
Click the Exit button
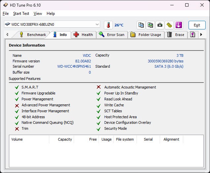tap(197, 25)
